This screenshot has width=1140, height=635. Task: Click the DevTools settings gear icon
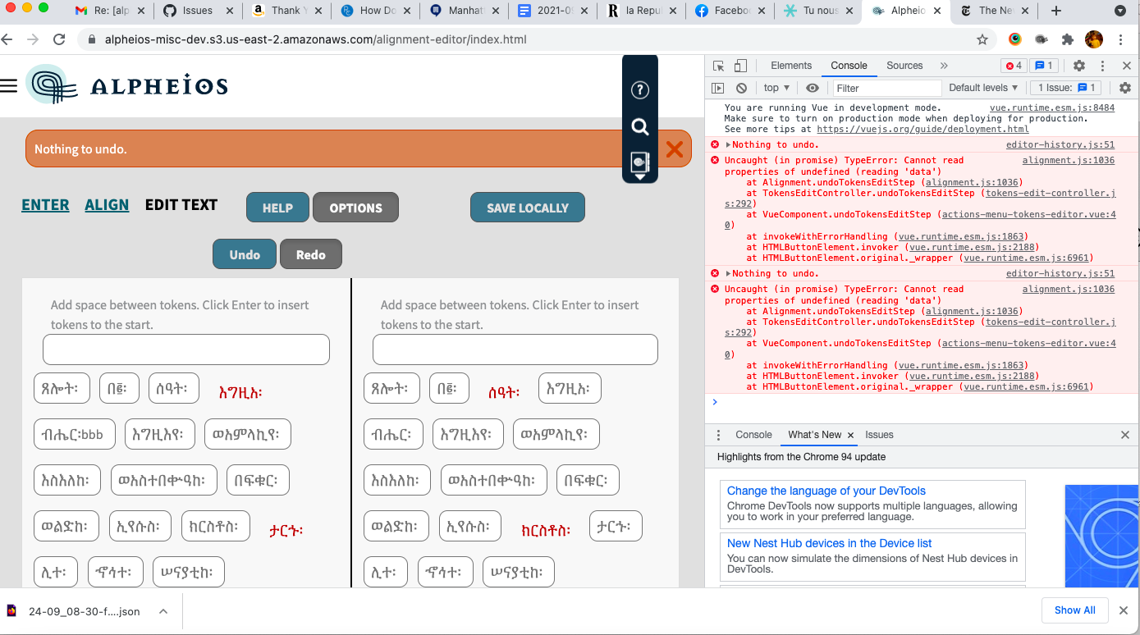(x=1079, y=65)
